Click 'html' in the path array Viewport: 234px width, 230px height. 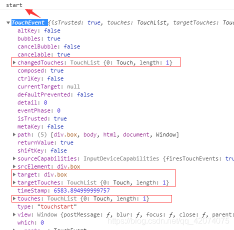109,134
